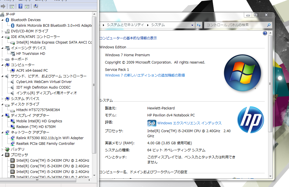Click the ACPI x64-based PC icon
The image size is (289, 187).
tap(13, 71)
